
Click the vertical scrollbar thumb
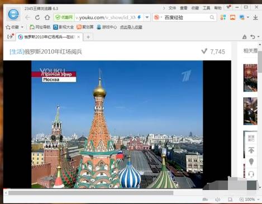coord(260,63)
